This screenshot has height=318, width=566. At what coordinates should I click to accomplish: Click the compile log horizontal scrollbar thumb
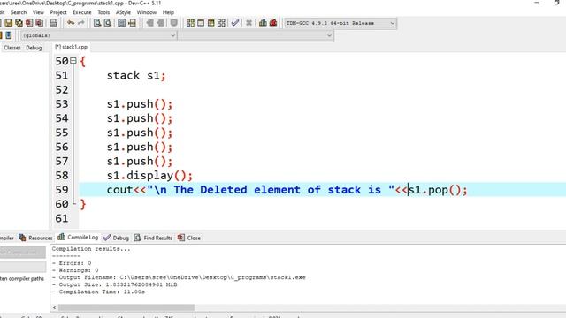pos(126,307)
